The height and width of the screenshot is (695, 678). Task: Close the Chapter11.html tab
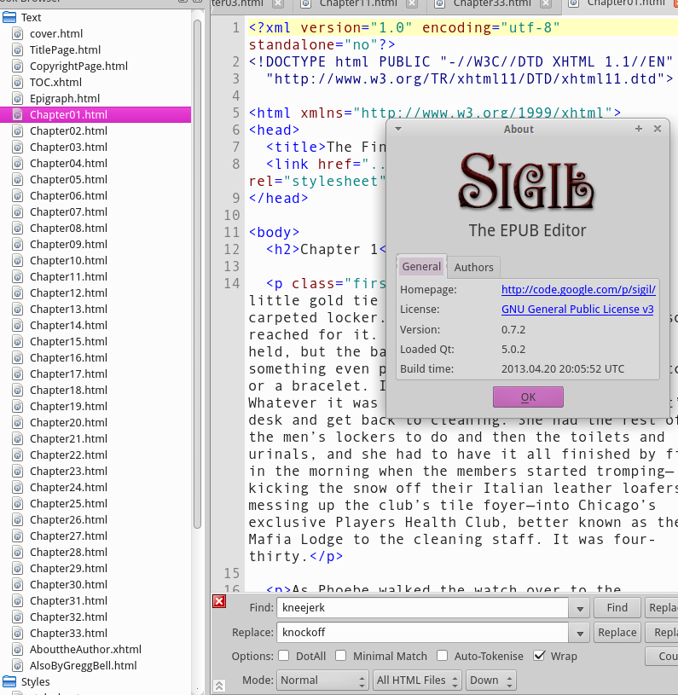pyautogui.click(x=411, y=4)
